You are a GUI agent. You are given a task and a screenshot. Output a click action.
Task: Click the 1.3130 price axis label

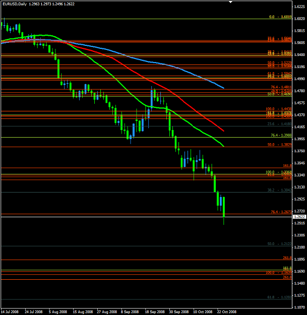(x=299, y=187)
